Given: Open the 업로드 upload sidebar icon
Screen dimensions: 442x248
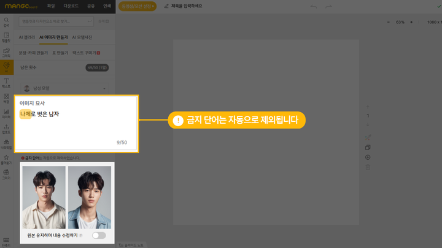Looking at the screenshot, I should [6, 129].
